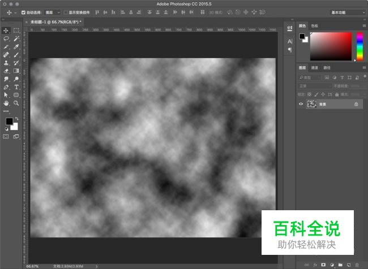Toggle the pixel layer filter
This screenshot has height=269, width=368.
coord(327,77)
